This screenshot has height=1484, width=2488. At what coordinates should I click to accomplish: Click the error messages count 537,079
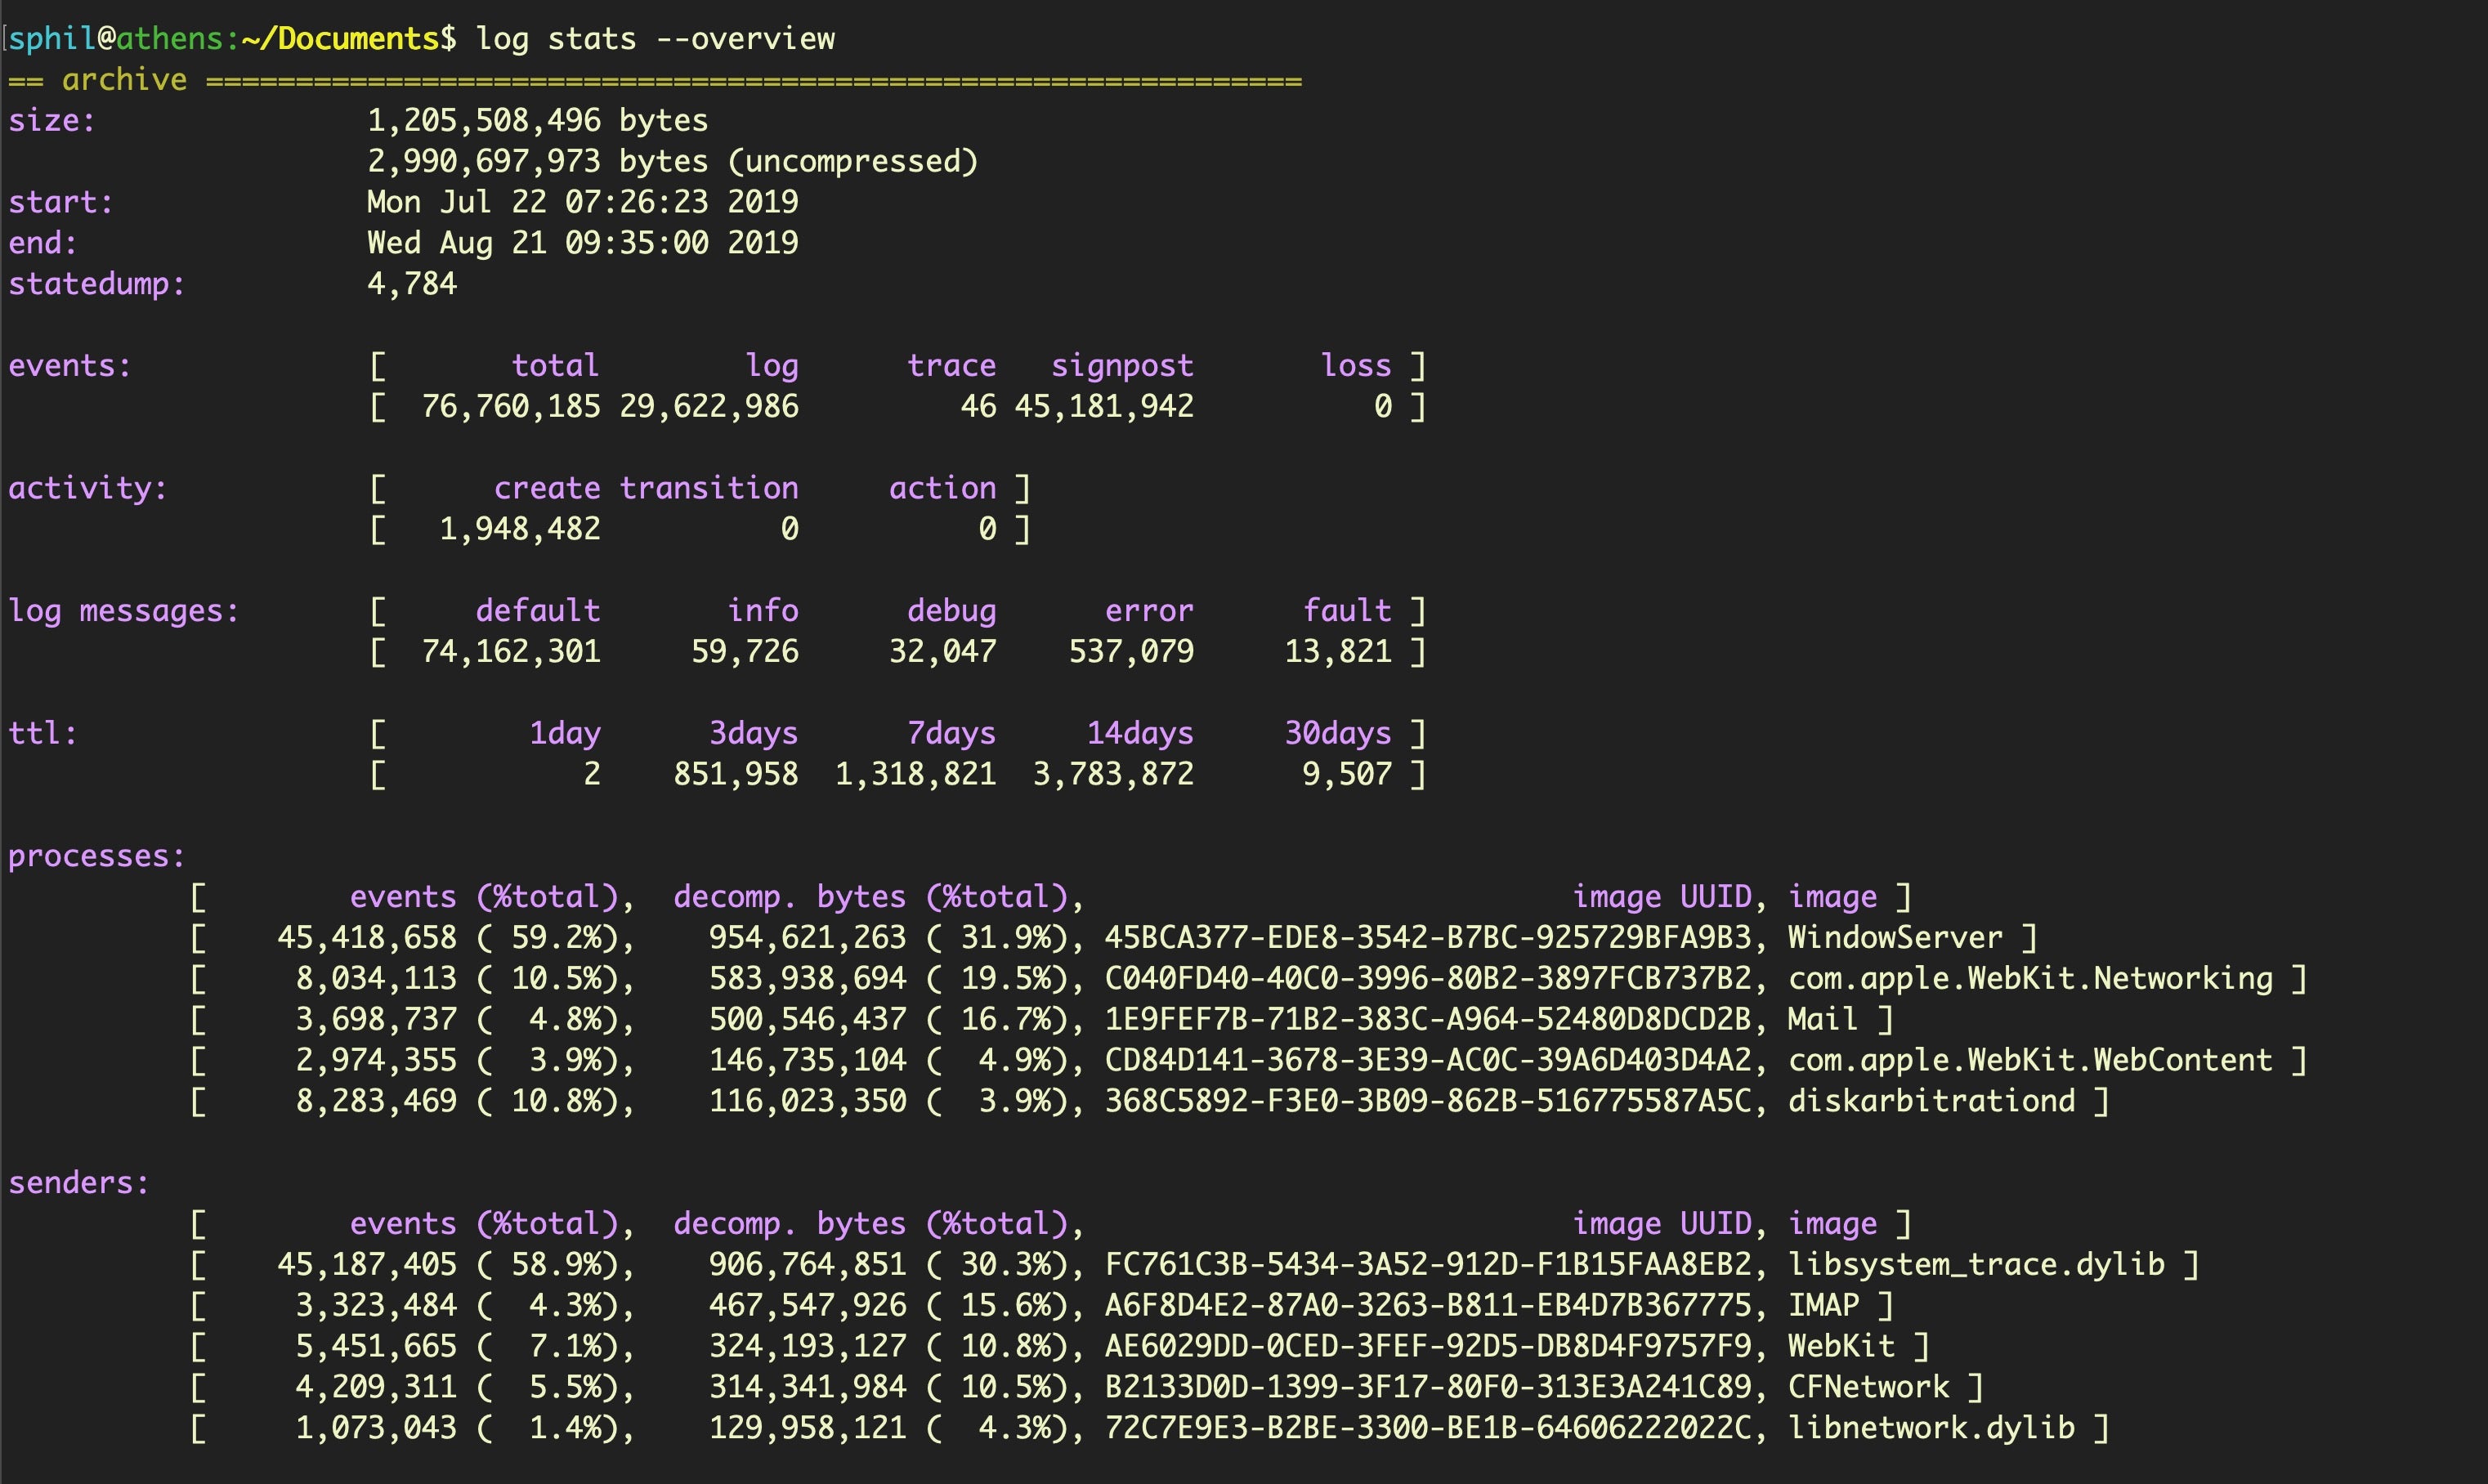pyautogui.click(x=1131, y=652)
